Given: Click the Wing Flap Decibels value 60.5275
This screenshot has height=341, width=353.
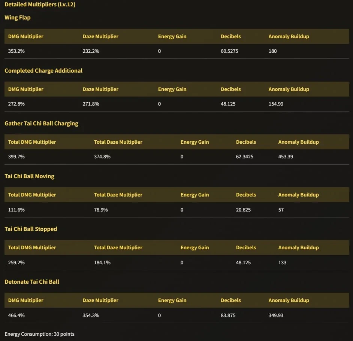Looking at the screenshot, I should tap(229, 51).
